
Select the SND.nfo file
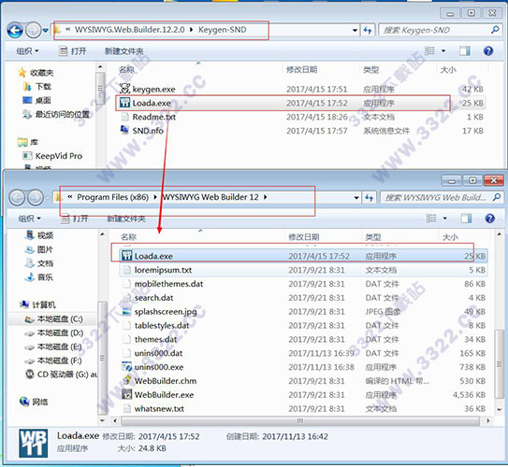coord(301,131)
